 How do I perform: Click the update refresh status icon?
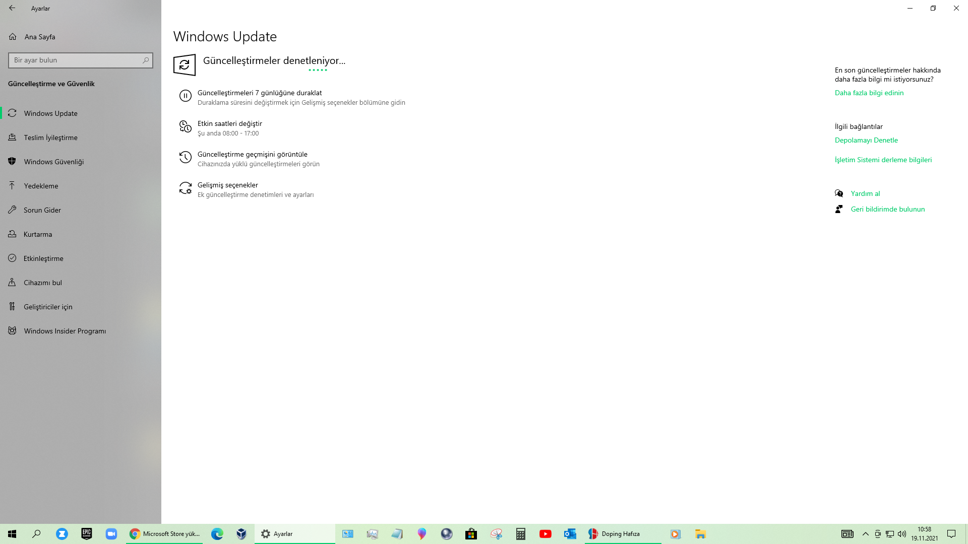(185, 65)
